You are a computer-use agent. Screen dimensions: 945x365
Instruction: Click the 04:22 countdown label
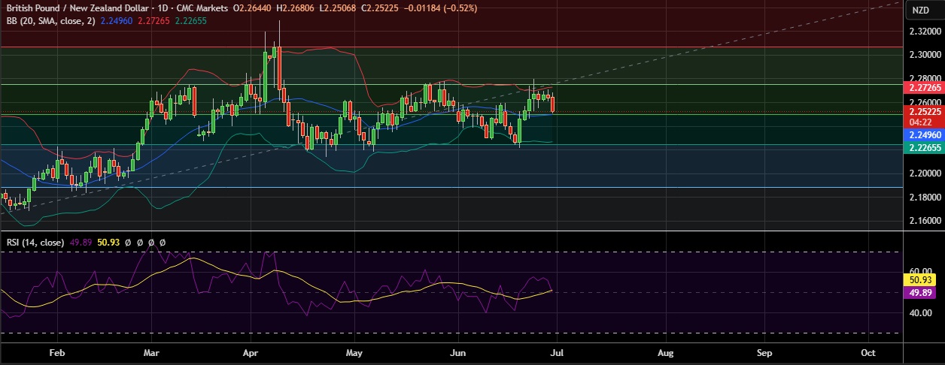920,122
